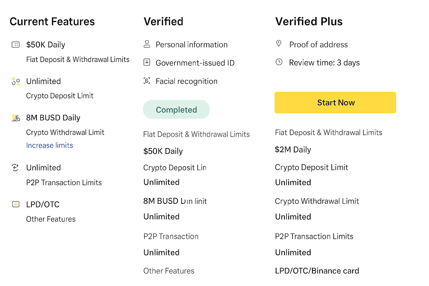The width and height of the screenshot is (429, 286).
Task: Click the Government-issued ID card icon
Action: (147, 62)
